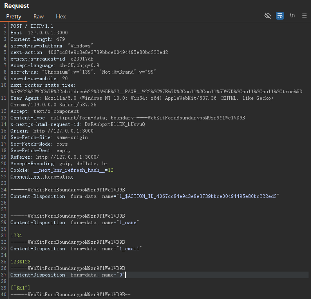Open the hamburger options menu
This screenshot has width=311, height=299.
click(304, 16)
